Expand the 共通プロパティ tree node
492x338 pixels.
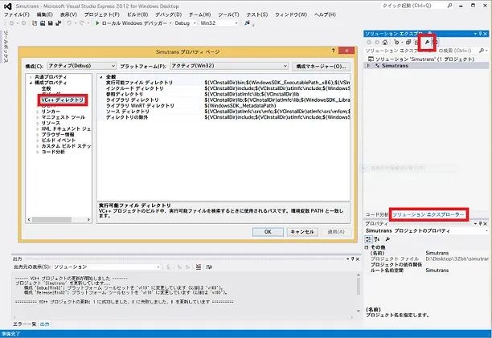click(x=31, y=77)
